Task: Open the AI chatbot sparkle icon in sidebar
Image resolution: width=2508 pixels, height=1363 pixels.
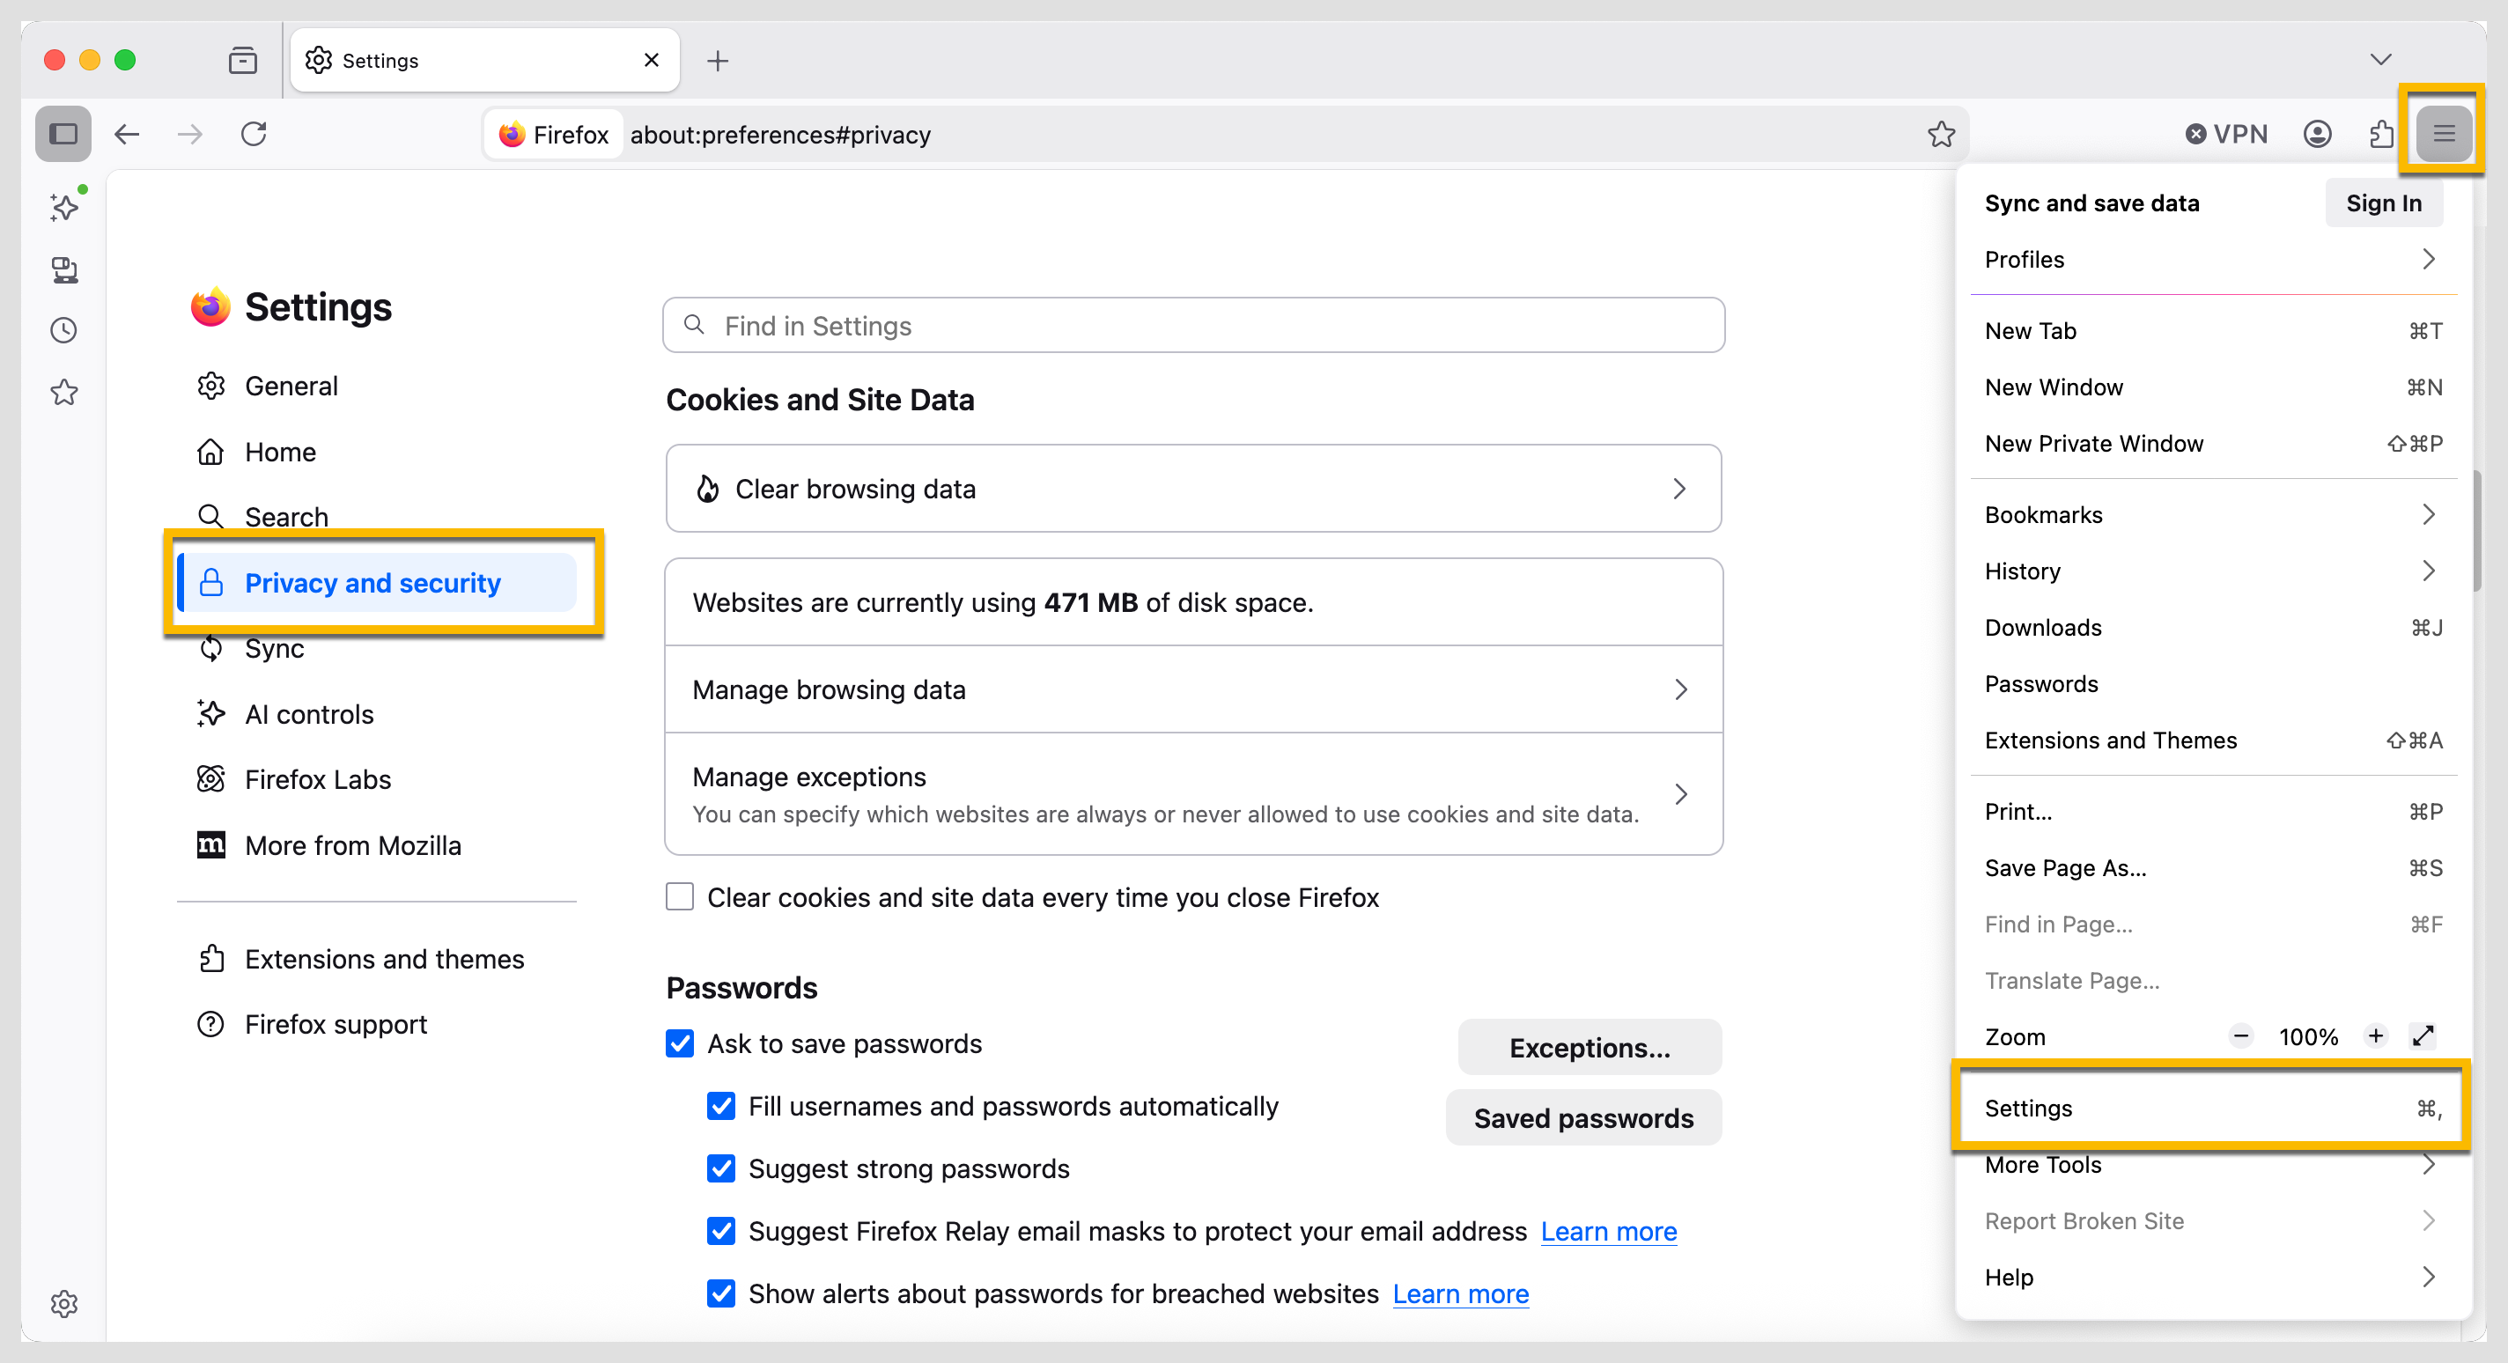Action: (64, 208)
